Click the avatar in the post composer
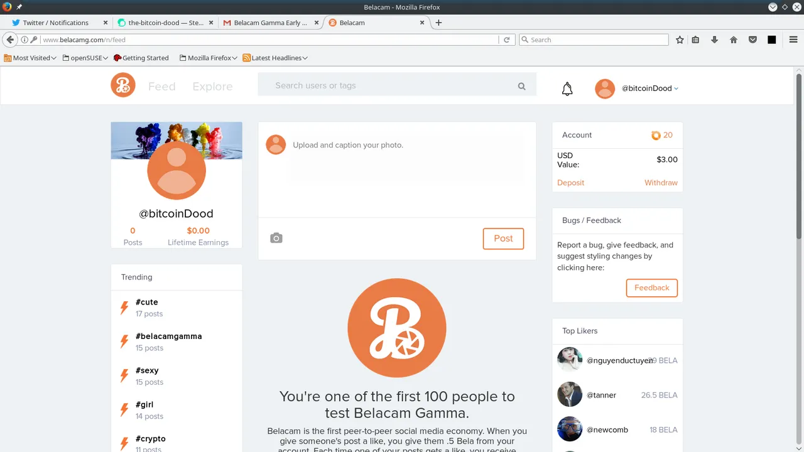Viewport: 804px width, 452px height. (276, 144)
